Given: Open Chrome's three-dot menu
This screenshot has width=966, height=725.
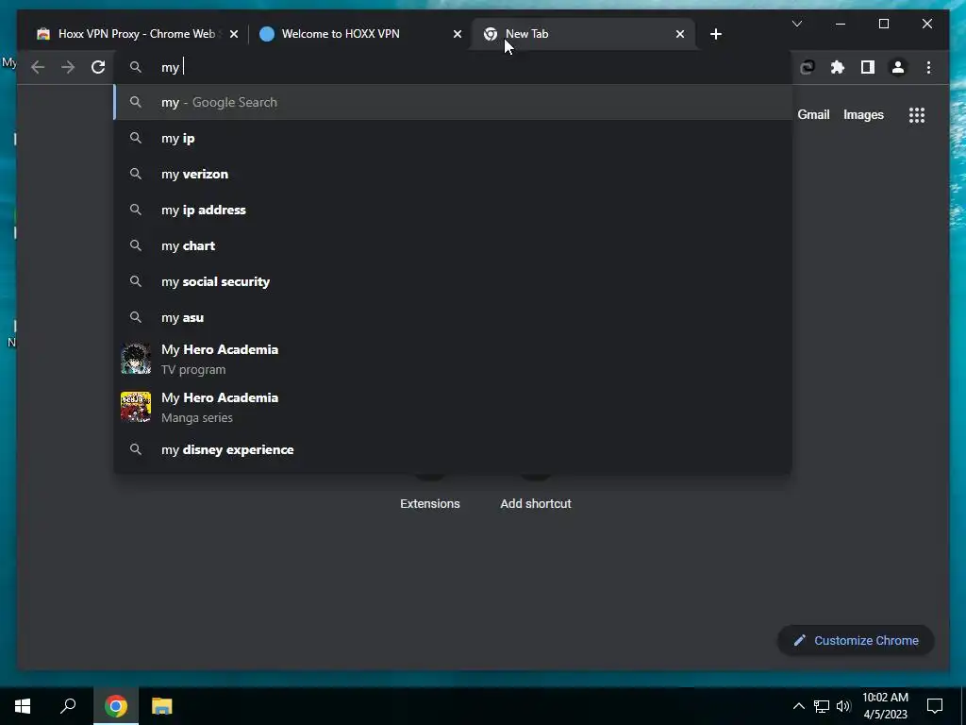Looking at the screenshot, I should pyautogui.click(x=928, y=67).
